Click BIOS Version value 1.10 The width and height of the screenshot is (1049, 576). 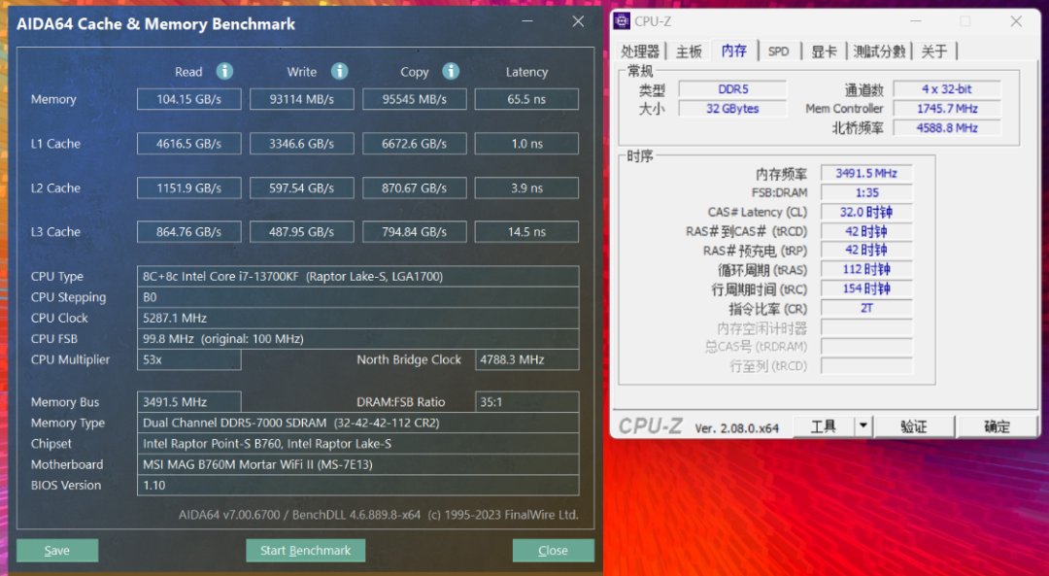(357, 485)
